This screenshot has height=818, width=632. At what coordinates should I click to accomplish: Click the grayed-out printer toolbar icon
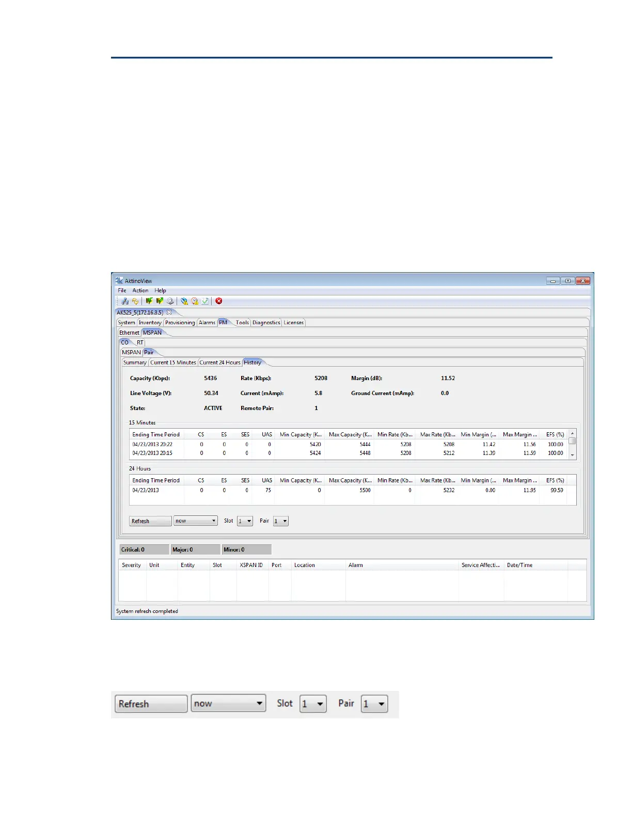click(x=170, y=301)
